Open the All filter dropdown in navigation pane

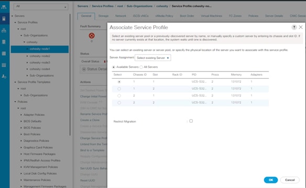(41, 7)
